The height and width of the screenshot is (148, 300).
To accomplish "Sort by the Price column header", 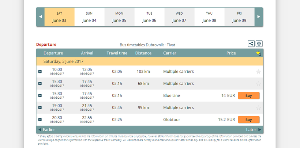I will click(x=231, y=53).
